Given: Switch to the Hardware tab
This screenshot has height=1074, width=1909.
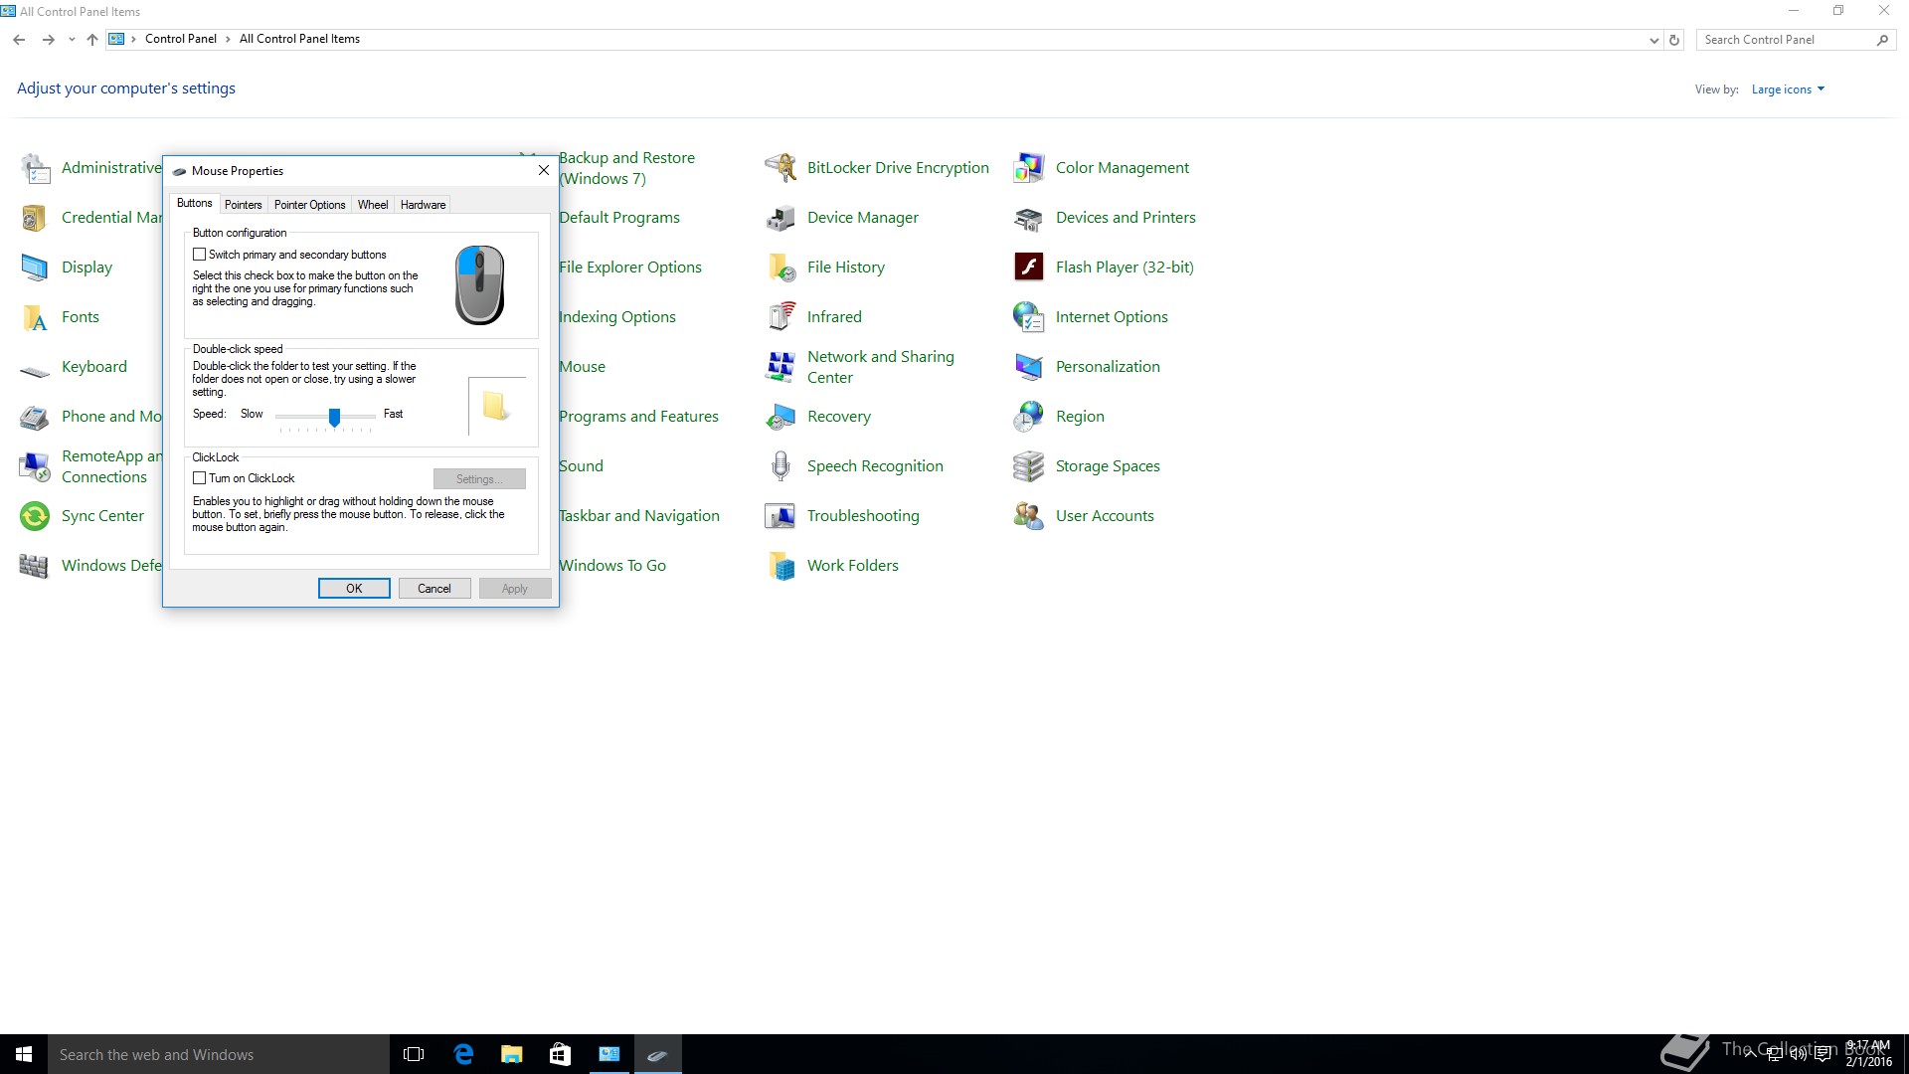Looking at the screenshot, I should click(423, 205).
